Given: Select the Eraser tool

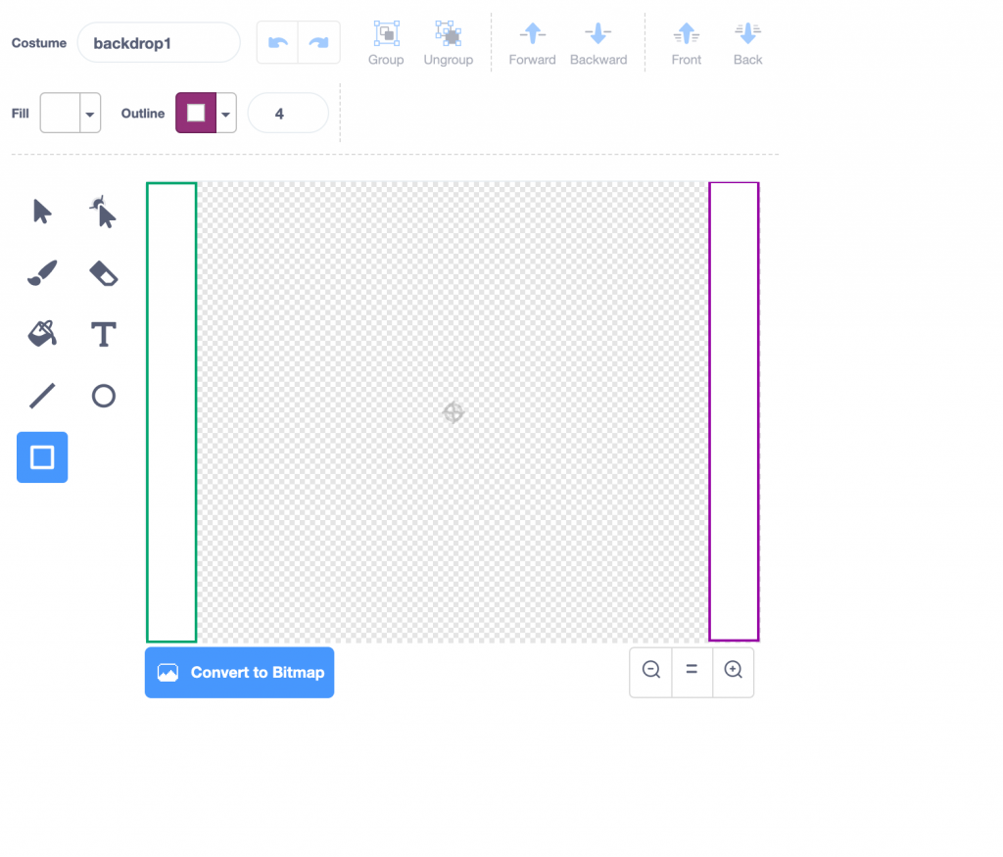Looking at the screenshot, I should coord(103,273).
